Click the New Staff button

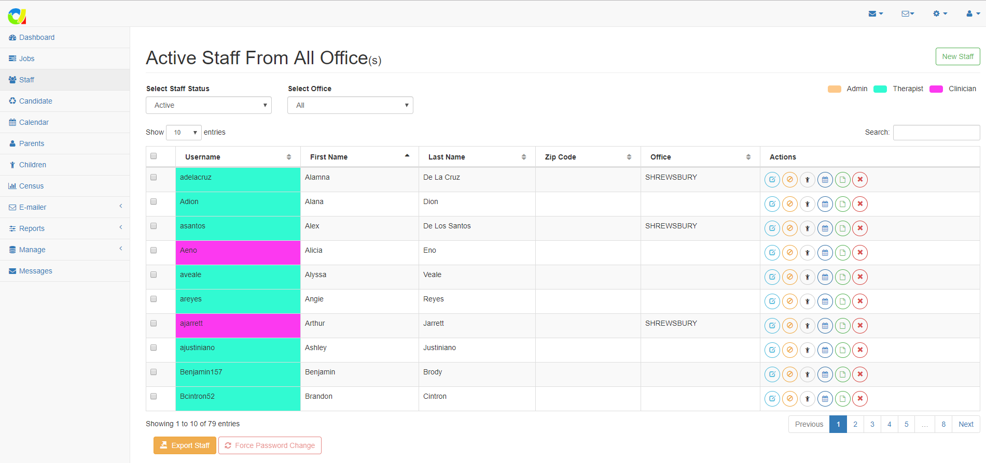point(957,56)
